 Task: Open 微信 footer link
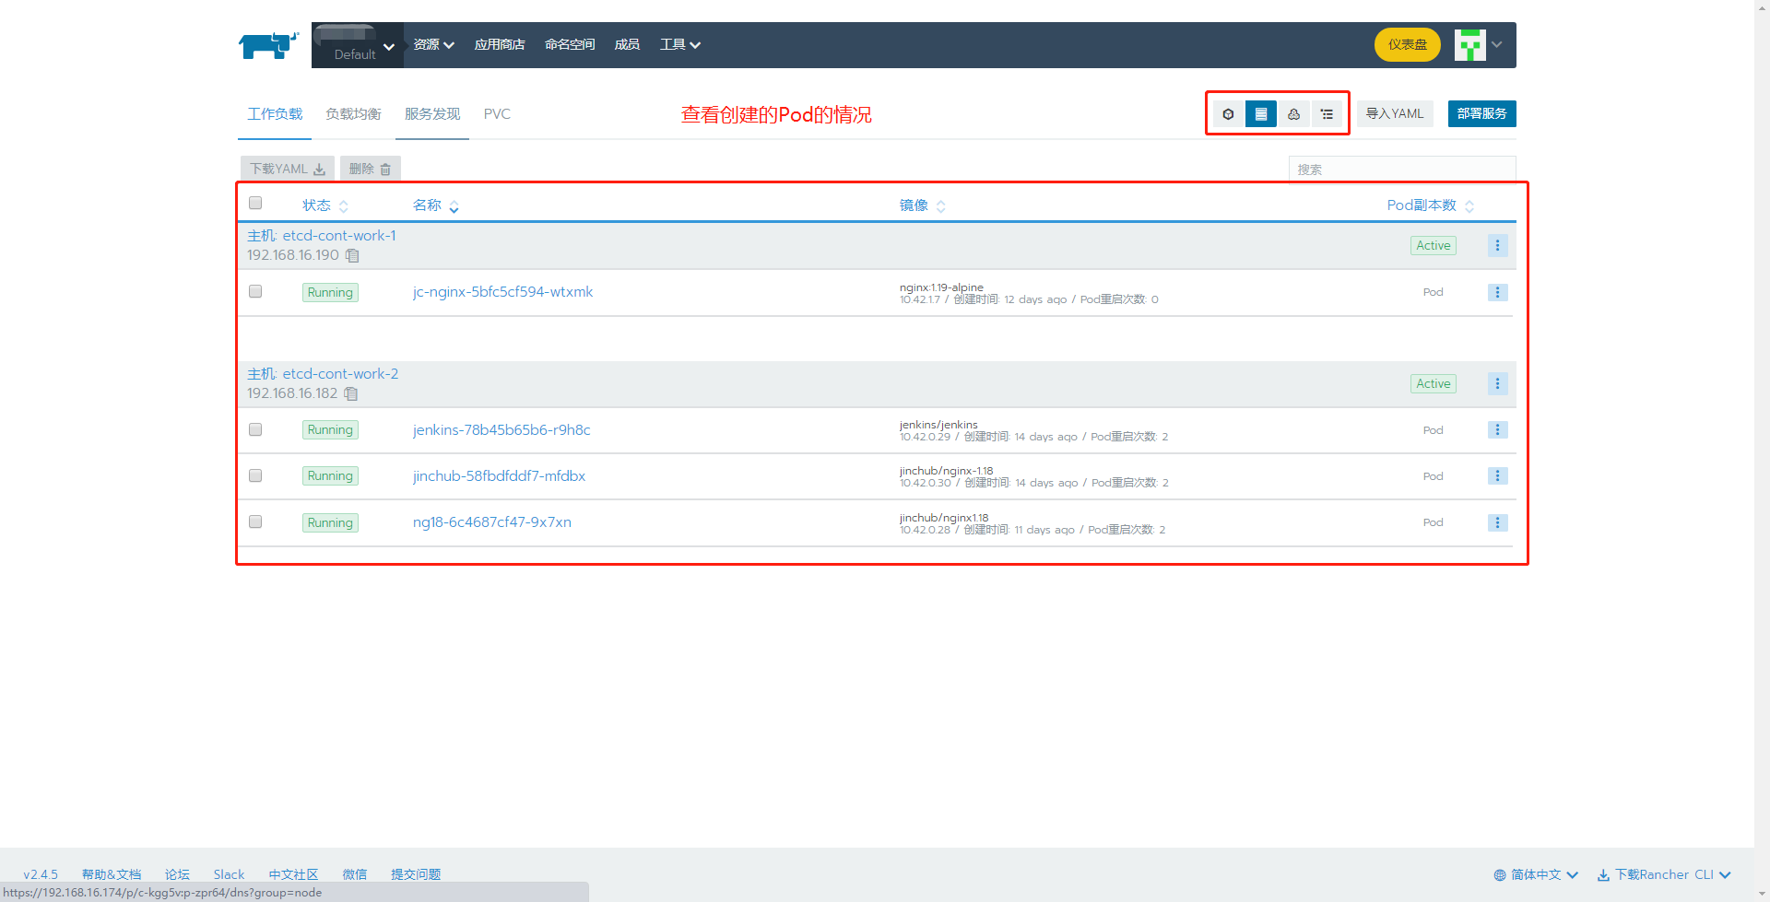(x=355, y=875)
